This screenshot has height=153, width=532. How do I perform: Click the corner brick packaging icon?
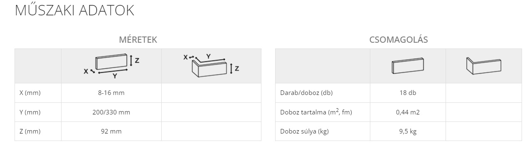coord(483,66)
